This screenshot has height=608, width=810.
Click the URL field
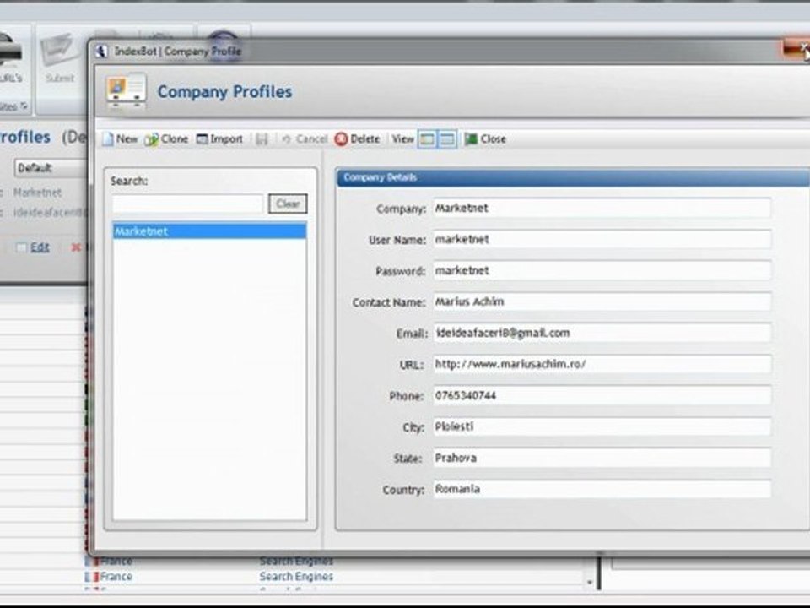point(602,364)
